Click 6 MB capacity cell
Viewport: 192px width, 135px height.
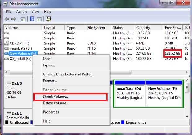click(x=140, y=43)
